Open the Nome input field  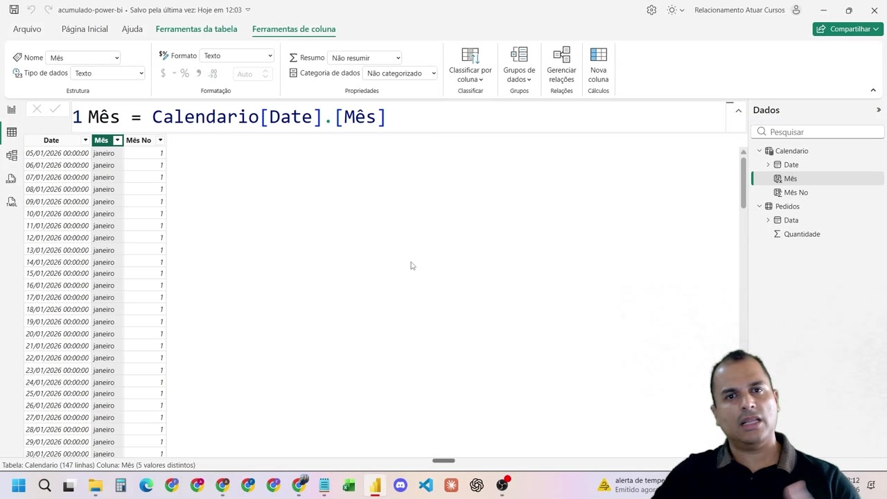coord(84,58)
